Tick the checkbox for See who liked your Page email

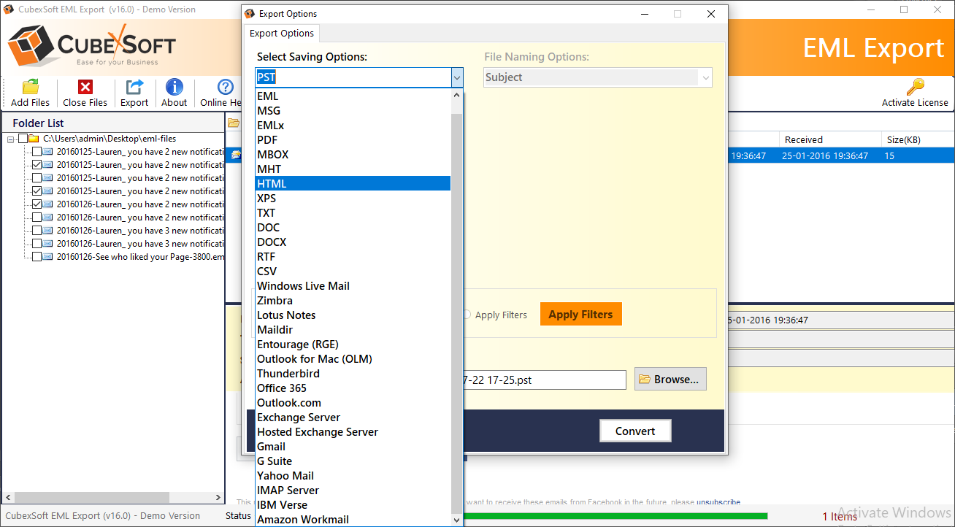click(37, 257)
